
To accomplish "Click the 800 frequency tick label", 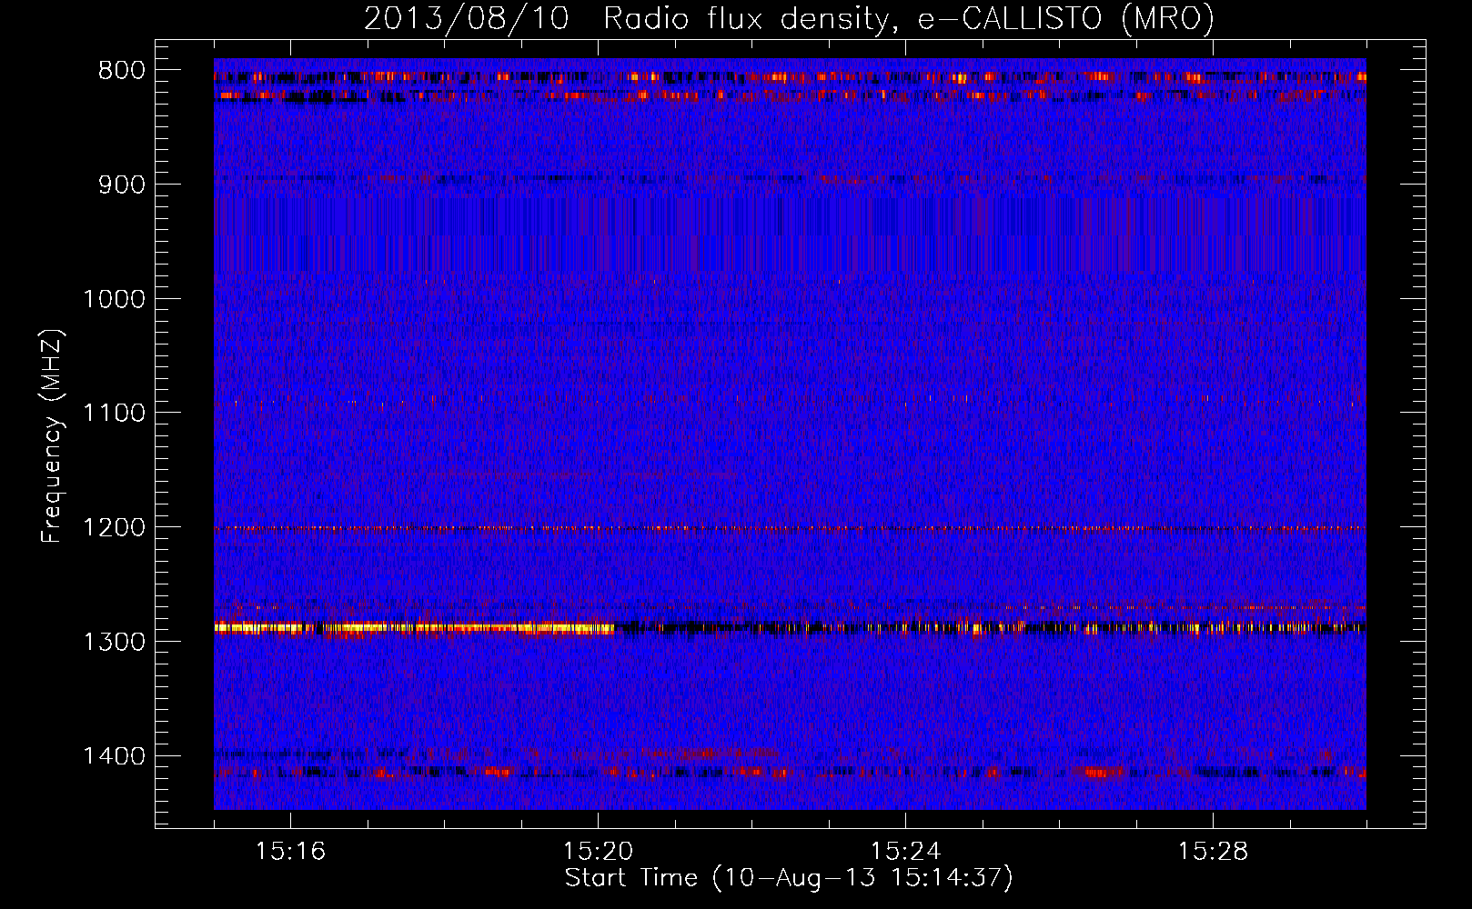I will tap(122, 71).
